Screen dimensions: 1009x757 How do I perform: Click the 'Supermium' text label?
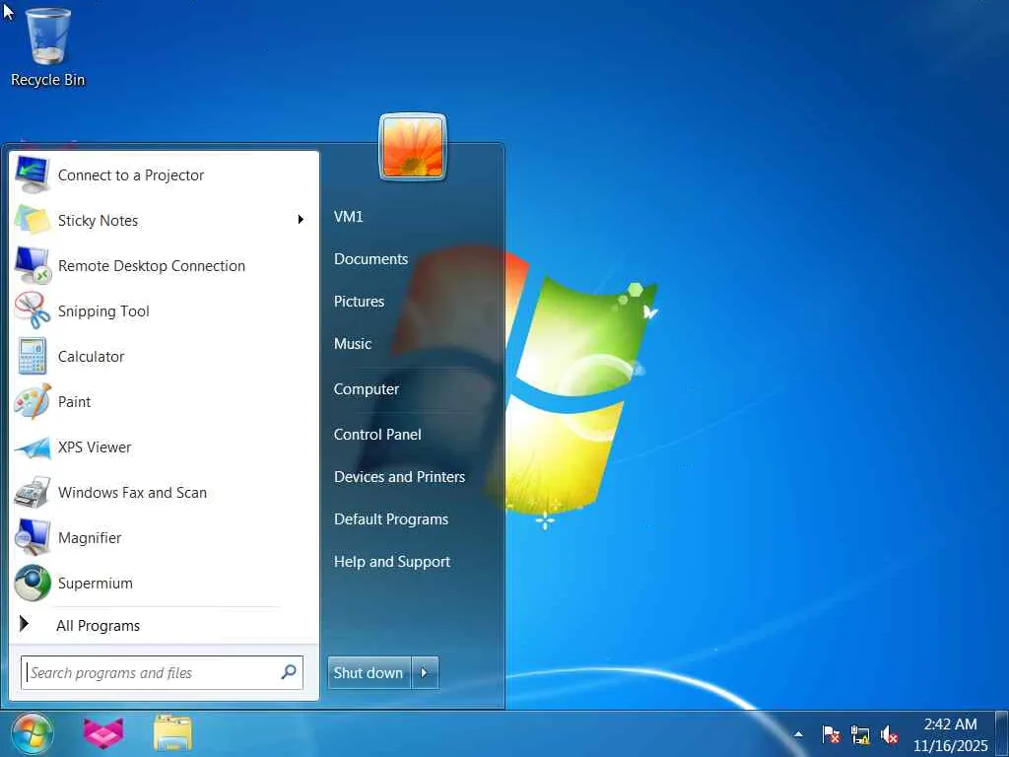click(x=96, y=584)
